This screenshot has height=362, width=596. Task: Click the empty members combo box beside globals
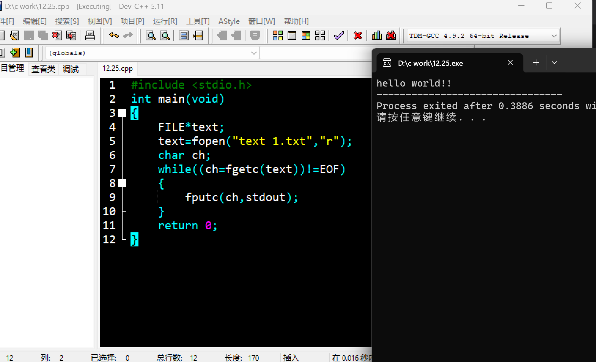tap(315, 53)
